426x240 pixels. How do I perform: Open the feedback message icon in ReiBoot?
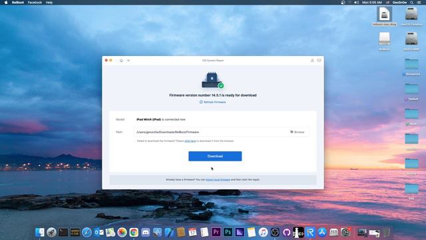[x=319, y=61]
